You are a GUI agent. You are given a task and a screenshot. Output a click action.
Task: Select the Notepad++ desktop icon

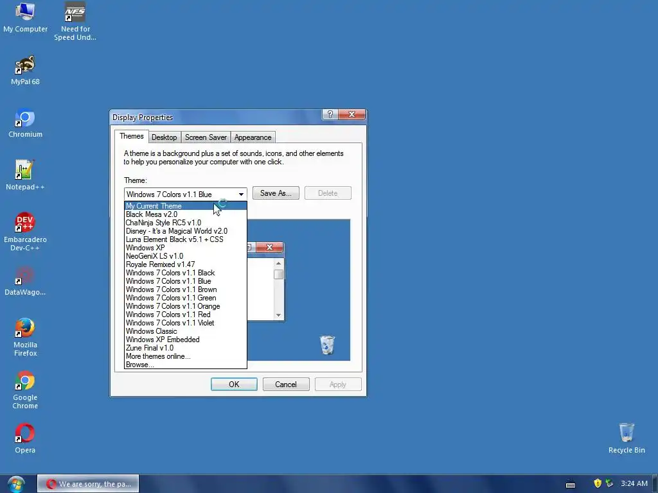tap(25, 176)
